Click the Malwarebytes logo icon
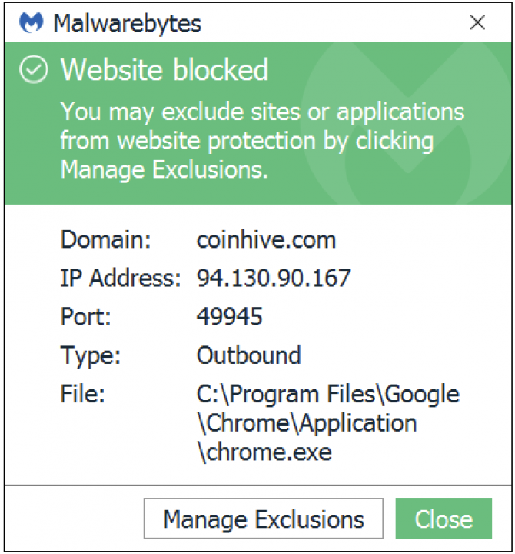The height and width of the screenshot is (554, 515). (x=31, y=22)
